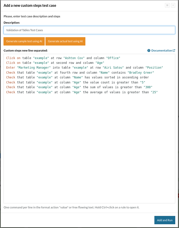Image resolution: width=179 pixels, height=228 pixels.
Task: Click the external link icon beside Documentation
Action: pyautogui.click(x=174, y=51)
